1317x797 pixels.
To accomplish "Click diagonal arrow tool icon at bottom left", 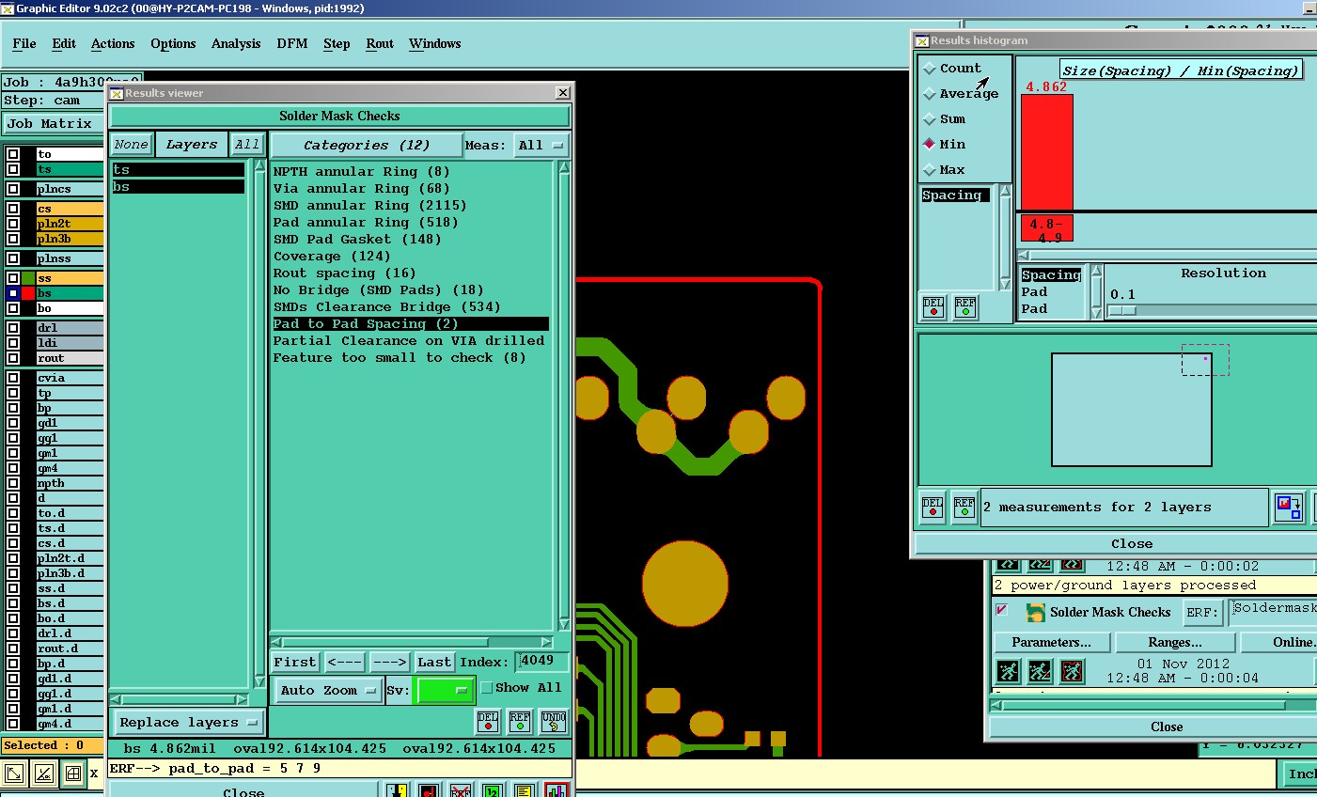I will (14, 774).
